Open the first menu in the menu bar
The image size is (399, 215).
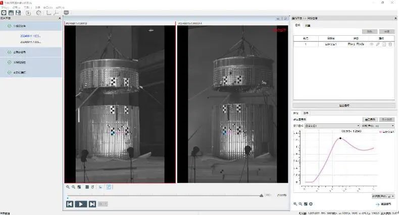point(5,8)
